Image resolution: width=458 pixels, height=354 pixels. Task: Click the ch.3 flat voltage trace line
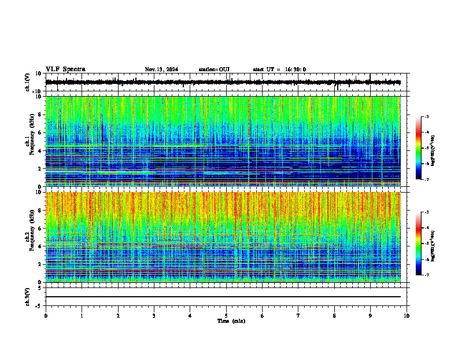pyautogui.click(x=223, y=297)
